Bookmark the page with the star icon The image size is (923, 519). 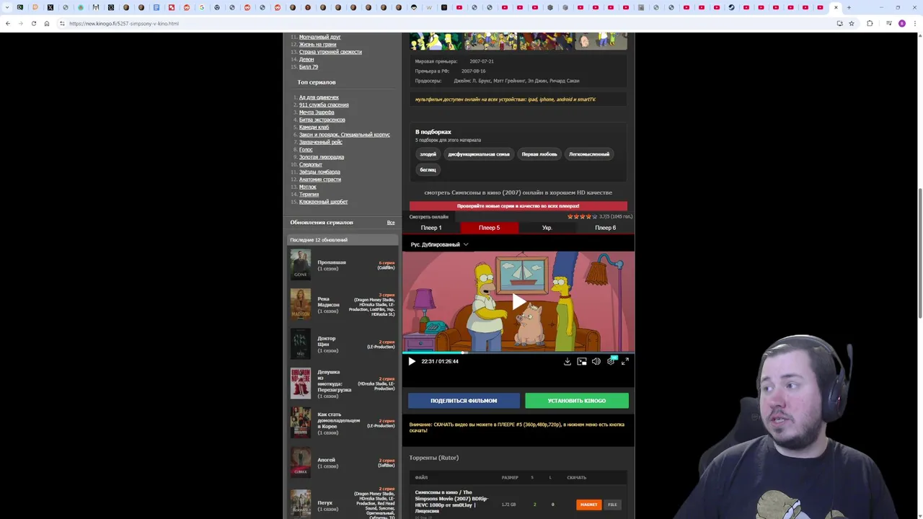pyautogui.click(x=852, y=23)
